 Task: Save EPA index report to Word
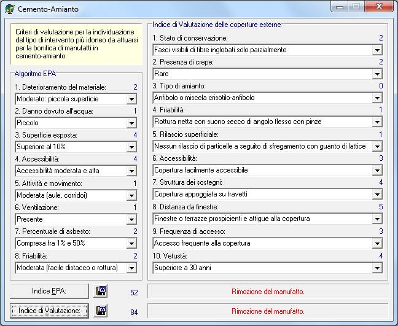(101, 291)
